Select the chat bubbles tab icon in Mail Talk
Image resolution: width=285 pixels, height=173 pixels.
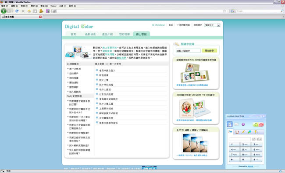249,132
